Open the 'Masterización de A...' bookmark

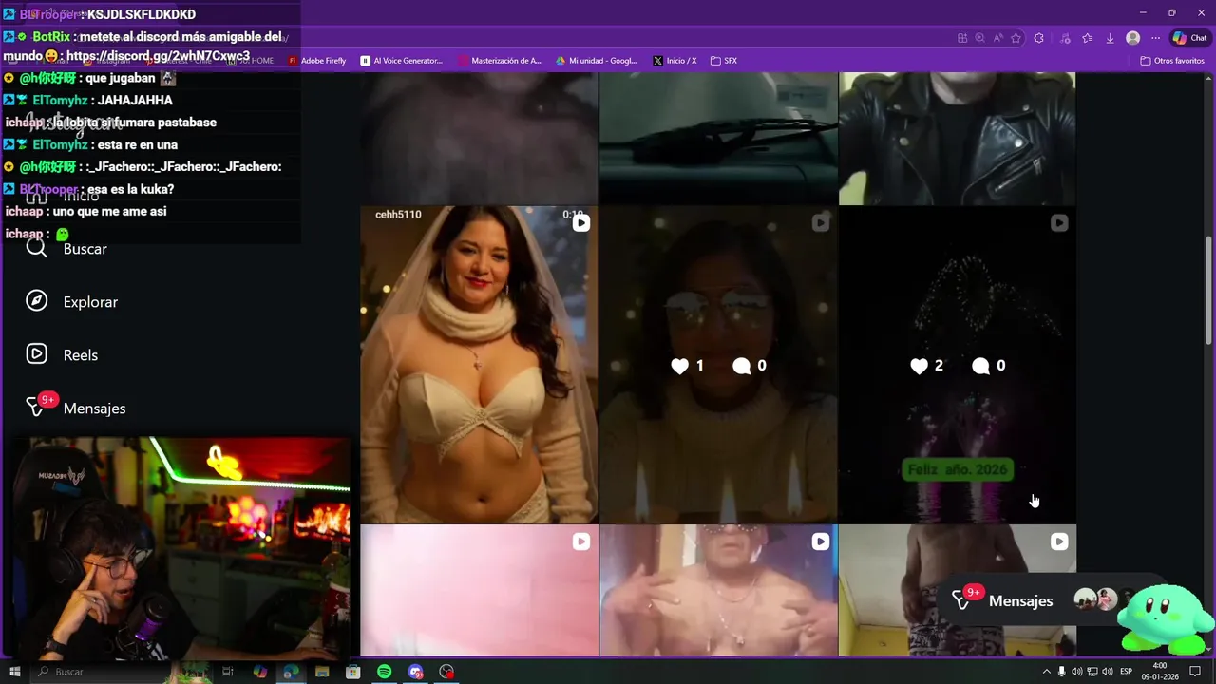[500, 61]
